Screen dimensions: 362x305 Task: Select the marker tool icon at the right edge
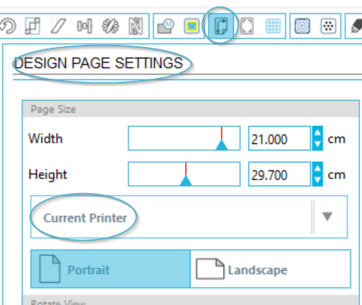pyautogui.click(x=356, y=26)
